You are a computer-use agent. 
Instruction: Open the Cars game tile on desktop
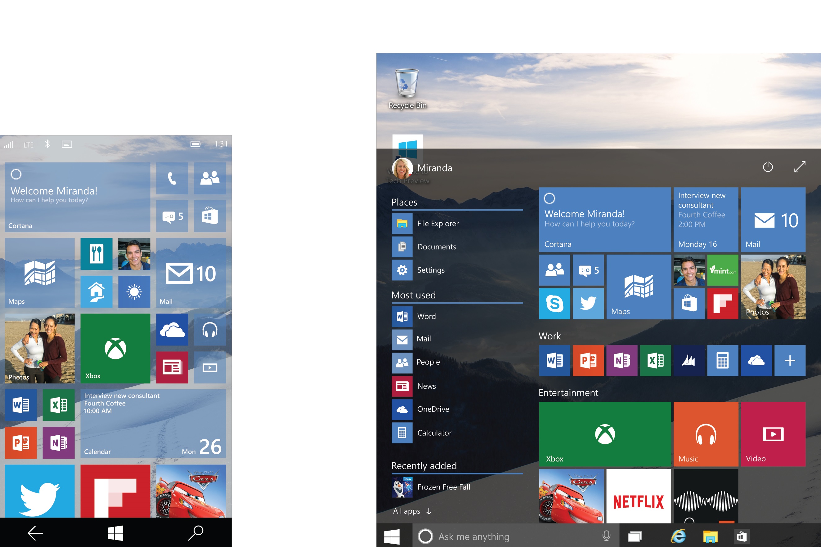point(572,496)
